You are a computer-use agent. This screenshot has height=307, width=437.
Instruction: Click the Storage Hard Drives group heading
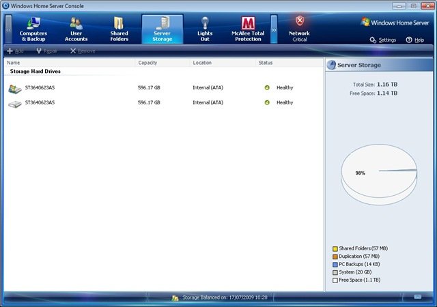click(36, 72)
